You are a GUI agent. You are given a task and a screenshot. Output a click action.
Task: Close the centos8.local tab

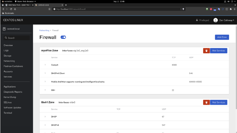click(62, 5)
